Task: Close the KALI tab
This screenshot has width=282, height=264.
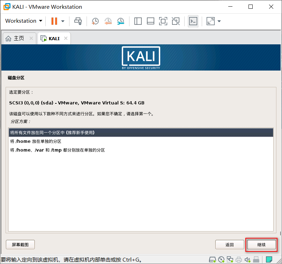Action: click(x=66, y=38)
